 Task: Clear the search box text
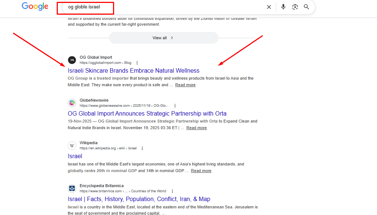click(x=269, y=7)
